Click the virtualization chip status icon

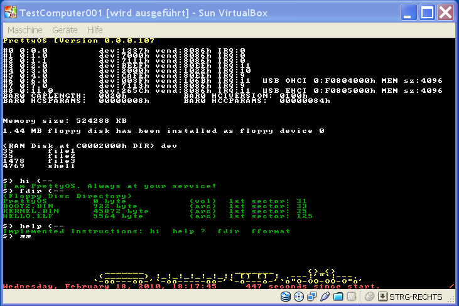(351, 297)
